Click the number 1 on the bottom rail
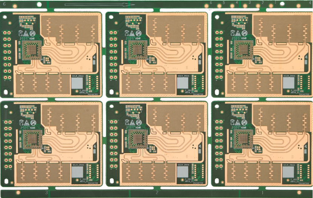 click(262, 192)
